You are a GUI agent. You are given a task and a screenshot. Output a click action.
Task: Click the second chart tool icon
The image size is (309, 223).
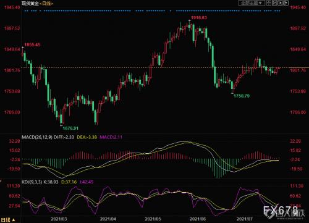[x=274, y=2]
